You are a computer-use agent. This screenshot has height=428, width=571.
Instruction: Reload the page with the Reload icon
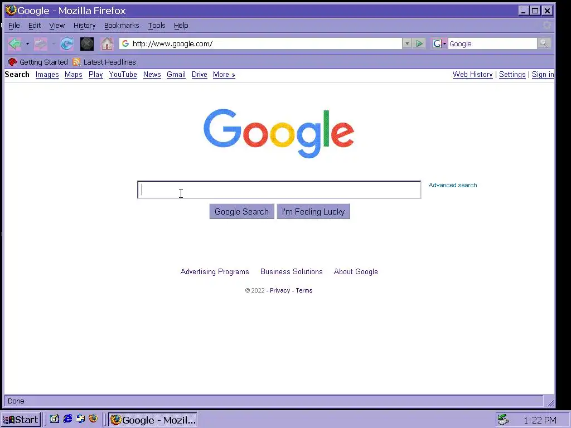coord(67,44)
